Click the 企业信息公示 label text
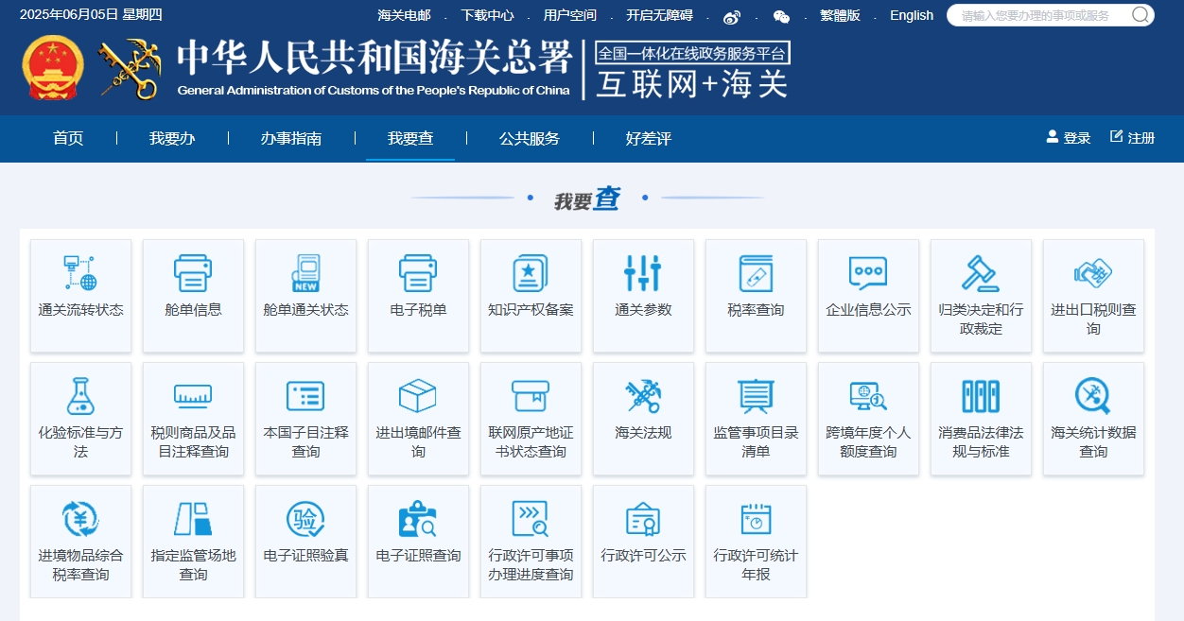The image size is (1184, 621). click(x=868, y=310)
